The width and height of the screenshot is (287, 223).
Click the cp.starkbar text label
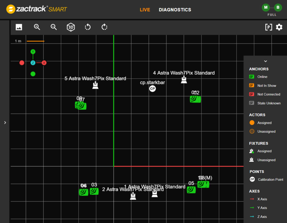(152, 82)
